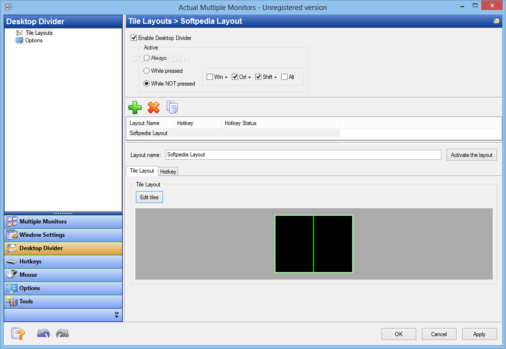Check the Alt modifier checkbox
Viewport: 506px width, 349px height.
(x=284, y=77)
